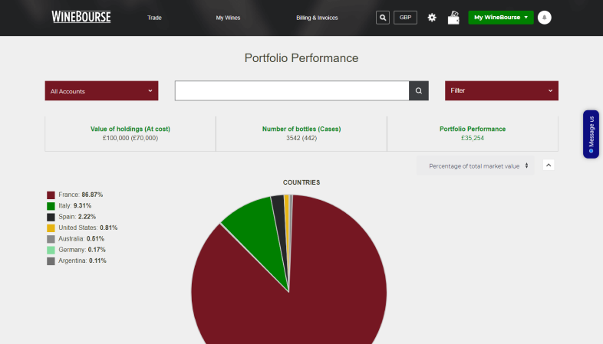603x344 pixels.
Task: Open the header search icon
Action: [x=383, y=18]
